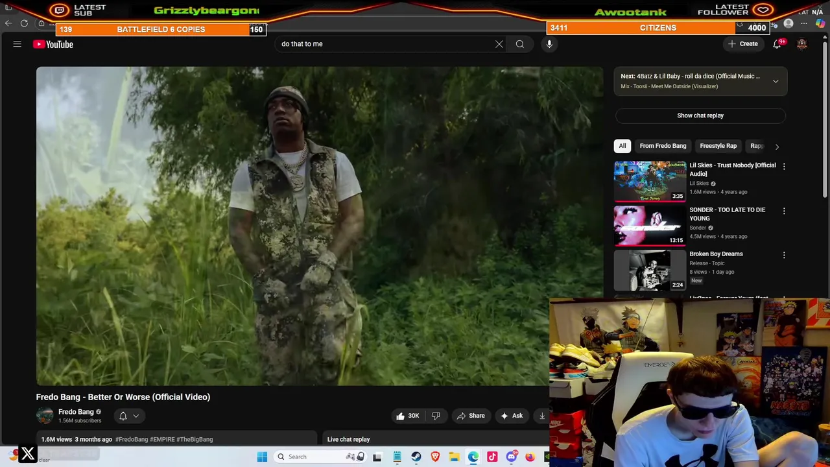830x467 pixels.
Task: Open the #EMPIRE hashtag
Action: 162,440
